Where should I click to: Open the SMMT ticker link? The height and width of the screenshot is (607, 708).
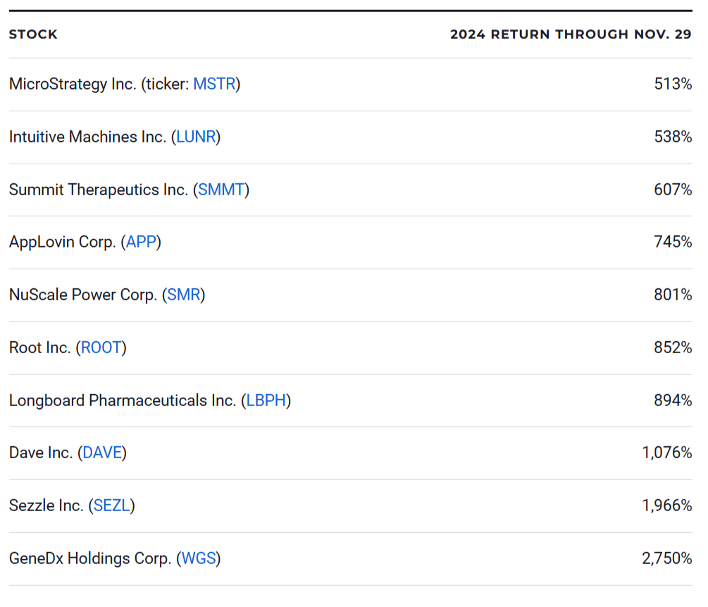221,190
